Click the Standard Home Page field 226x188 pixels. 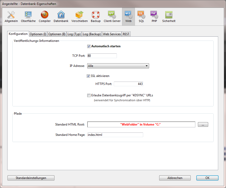115,135
